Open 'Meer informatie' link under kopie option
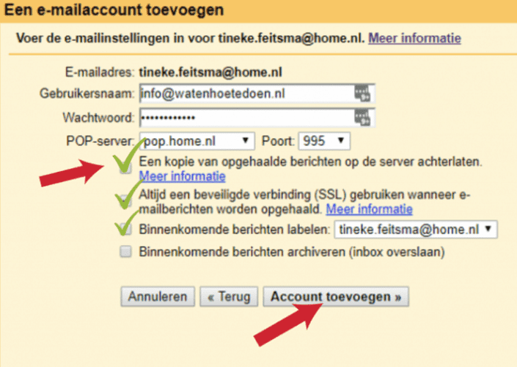Viewport: 517px width, 367px height. (183, 176)
